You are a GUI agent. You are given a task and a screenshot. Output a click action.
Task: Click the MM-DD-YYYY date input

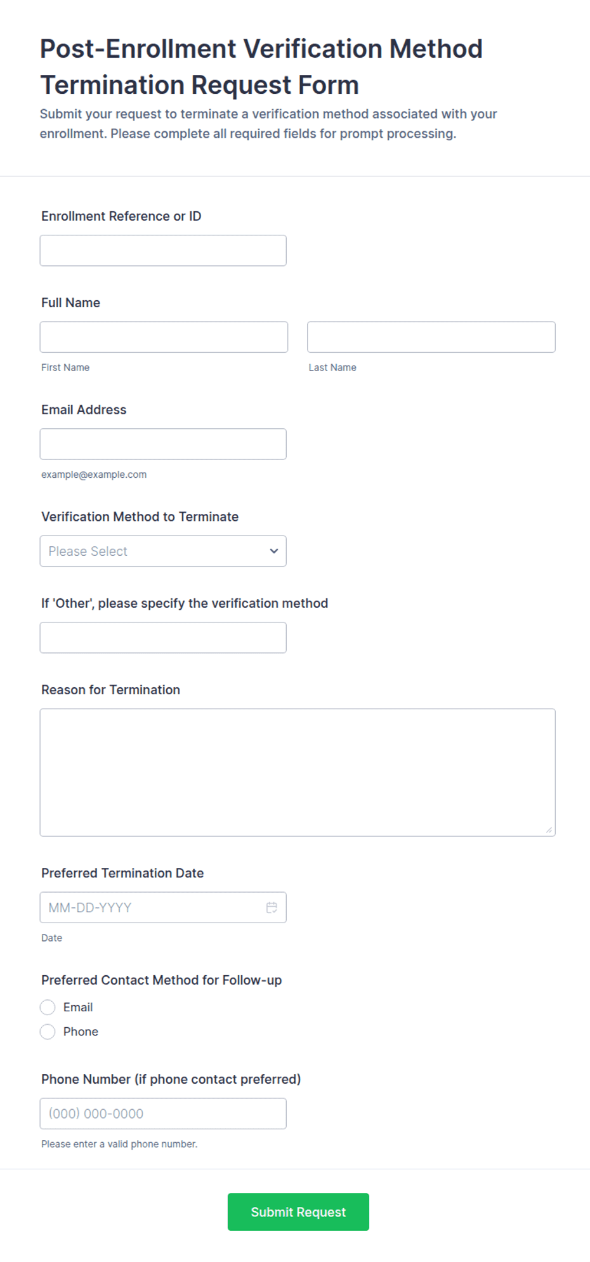[163, 907]
